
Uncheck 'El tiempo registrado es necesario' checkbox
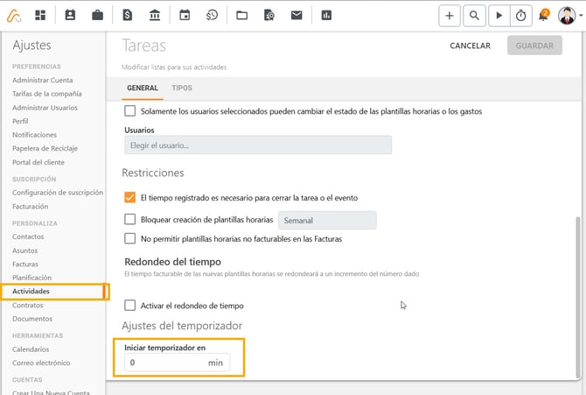coord(129,197)
